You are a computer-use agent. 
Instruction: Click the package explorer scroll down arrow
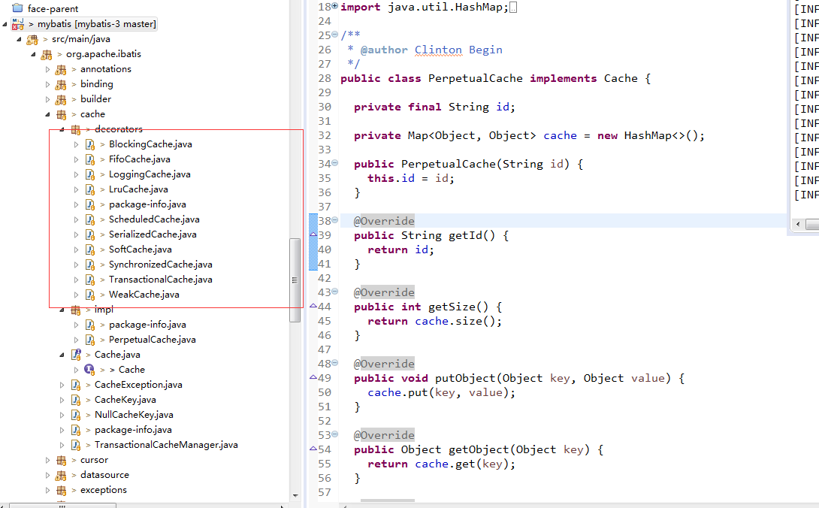point(295,495)
